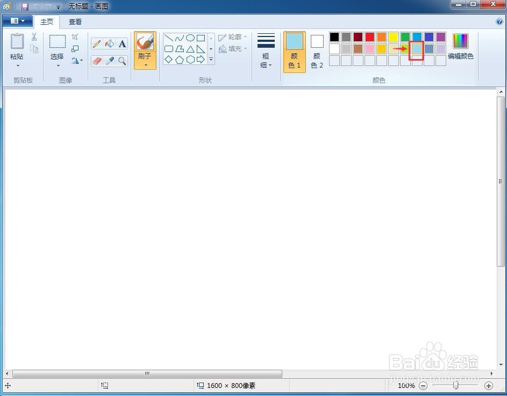507x396 pixels.
Task: Click the Save icon in title bar
Action: [x=25, y=6]
